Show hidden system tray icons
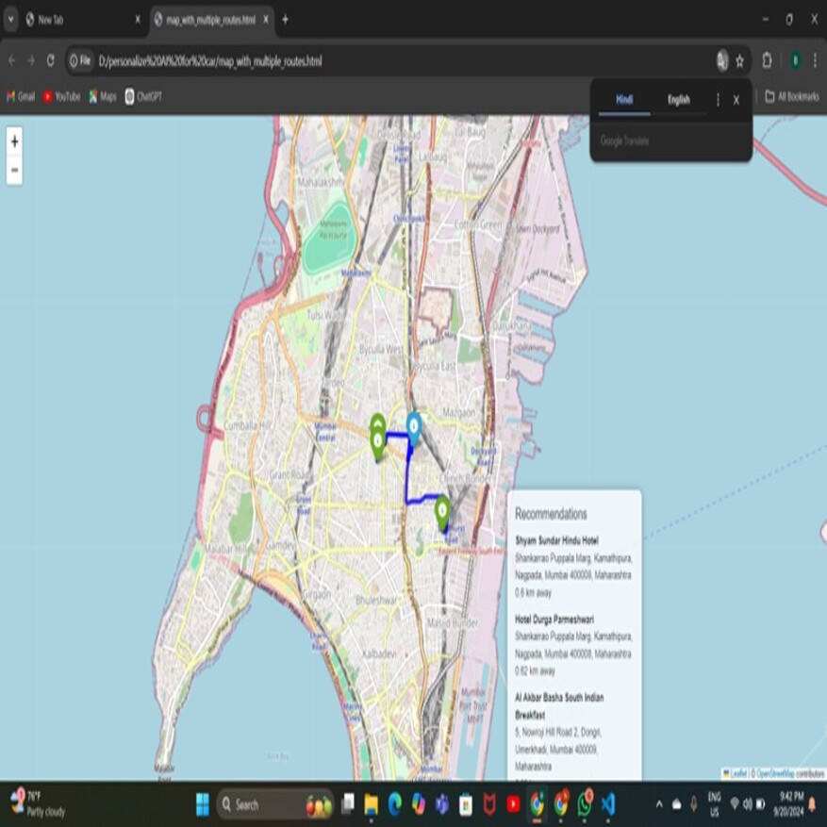827x827 pixels. point(658,804)
